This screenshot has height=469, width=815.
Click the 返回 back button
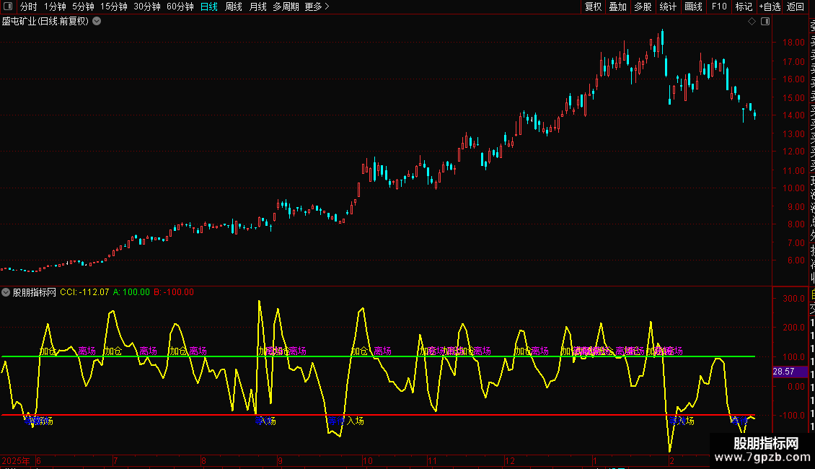pos(796,6)
